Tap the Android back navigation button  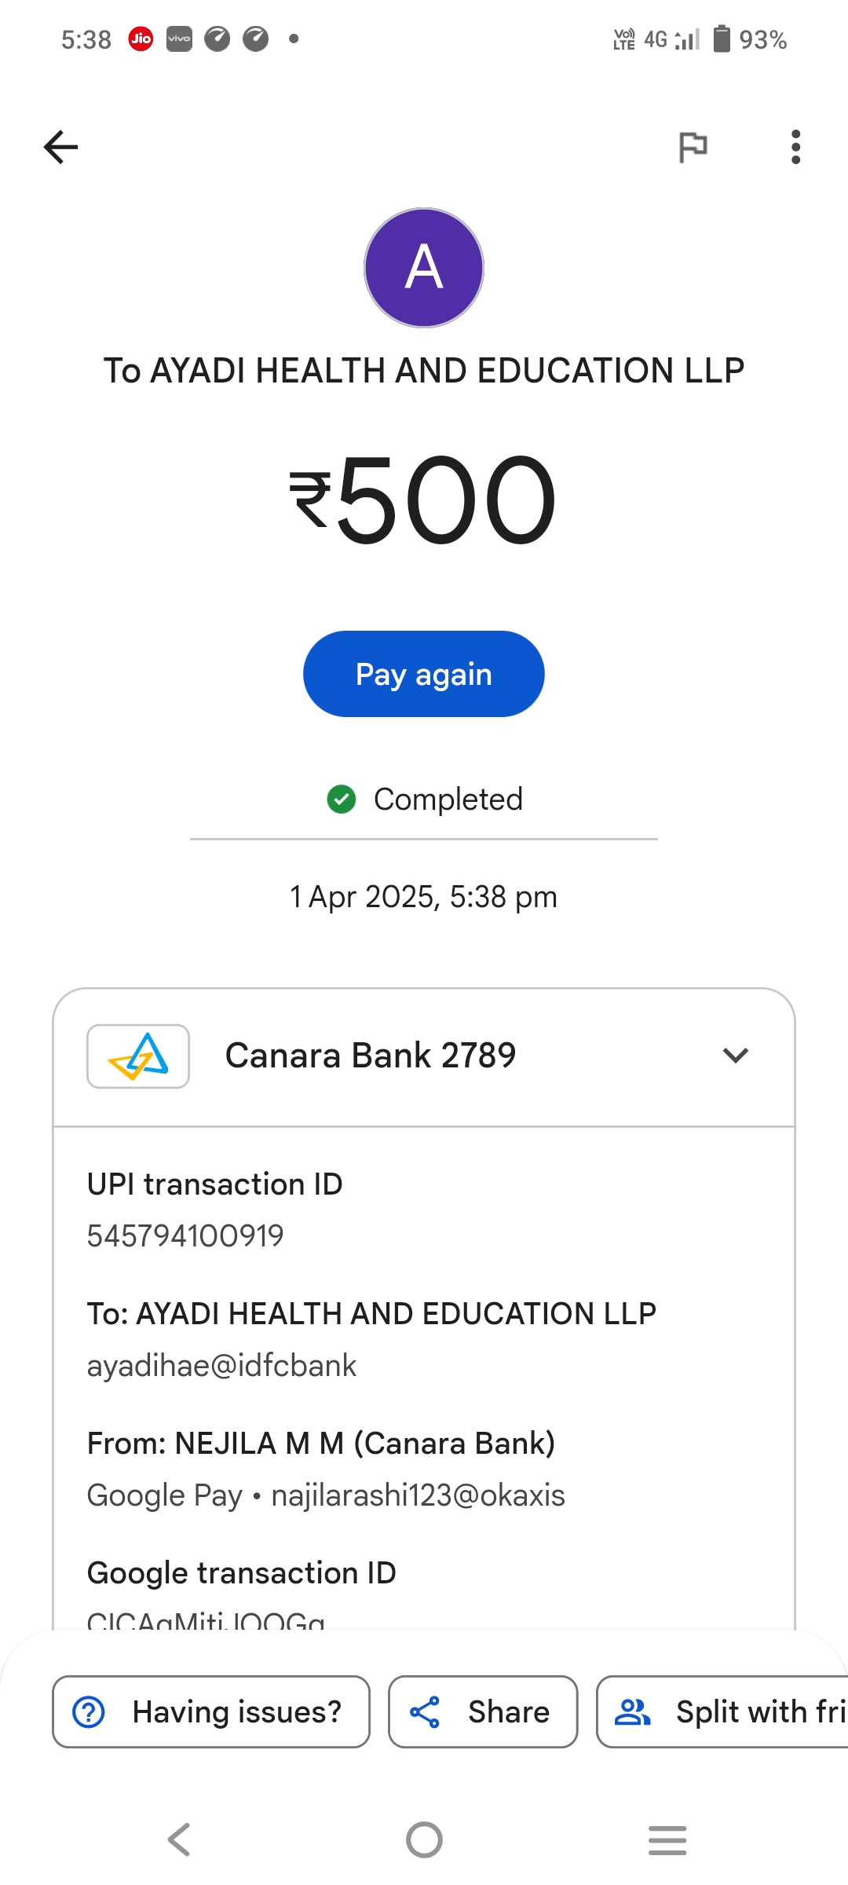point(179,1839)
